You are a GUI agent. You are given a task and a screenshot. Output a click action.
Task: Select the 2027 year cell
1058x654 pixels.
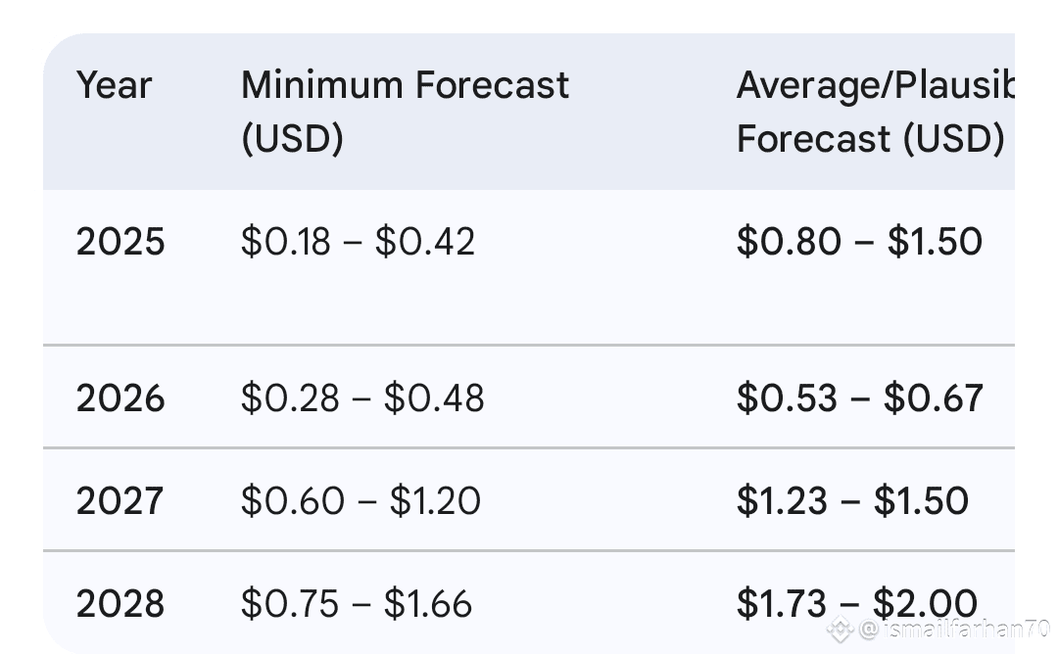pyautogui.click(x=120, y=501)
